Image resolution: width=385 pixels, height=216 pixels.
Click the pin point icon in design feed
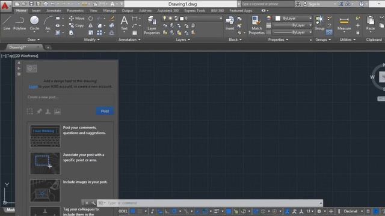(x=39, y=112)
